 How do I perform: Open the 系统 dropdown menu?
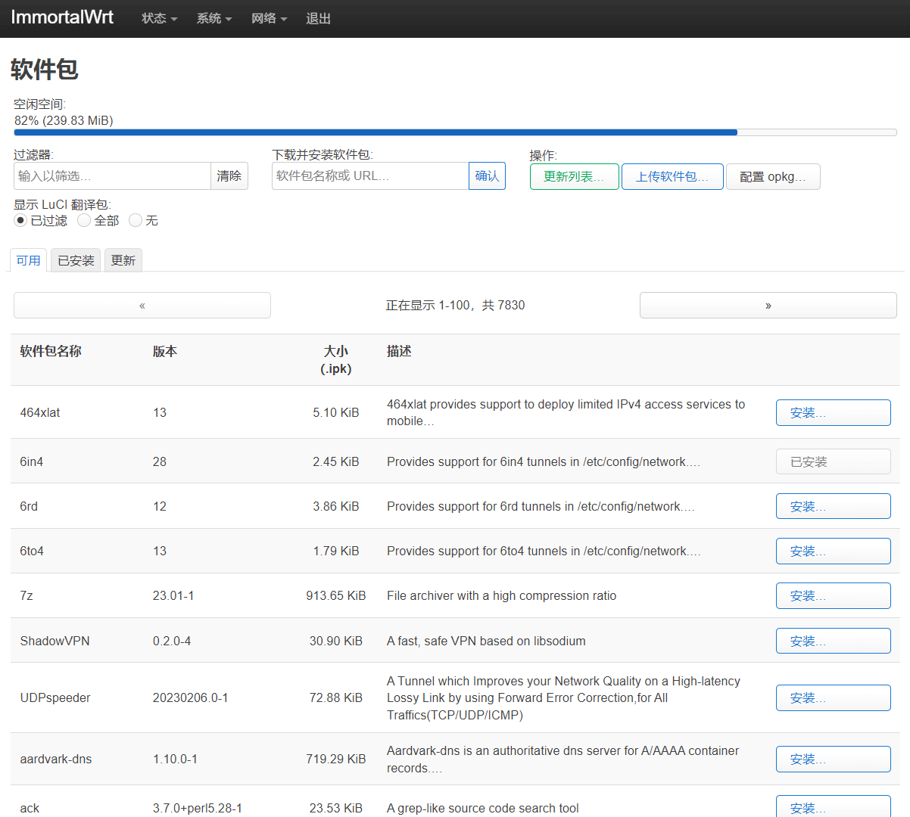[213, 18]
